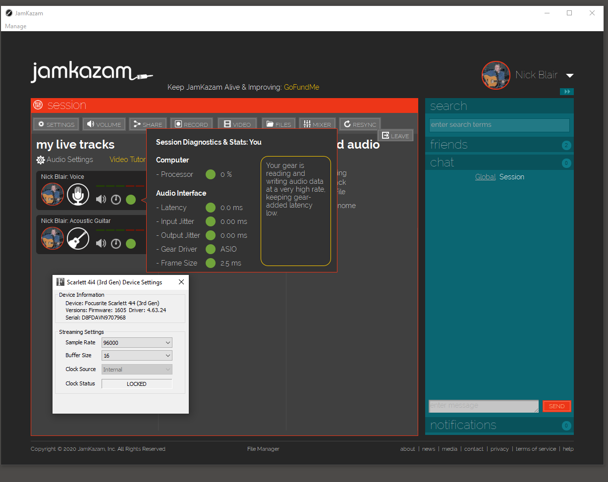Mute the Voice track speaker icon
Image resolution: width=608 pixels, height=482 pixels.
tap(101, 199)
